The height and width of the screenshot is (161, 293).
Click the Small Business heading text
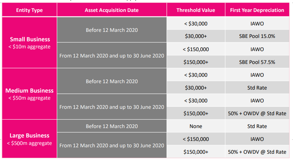pos(30,39)
